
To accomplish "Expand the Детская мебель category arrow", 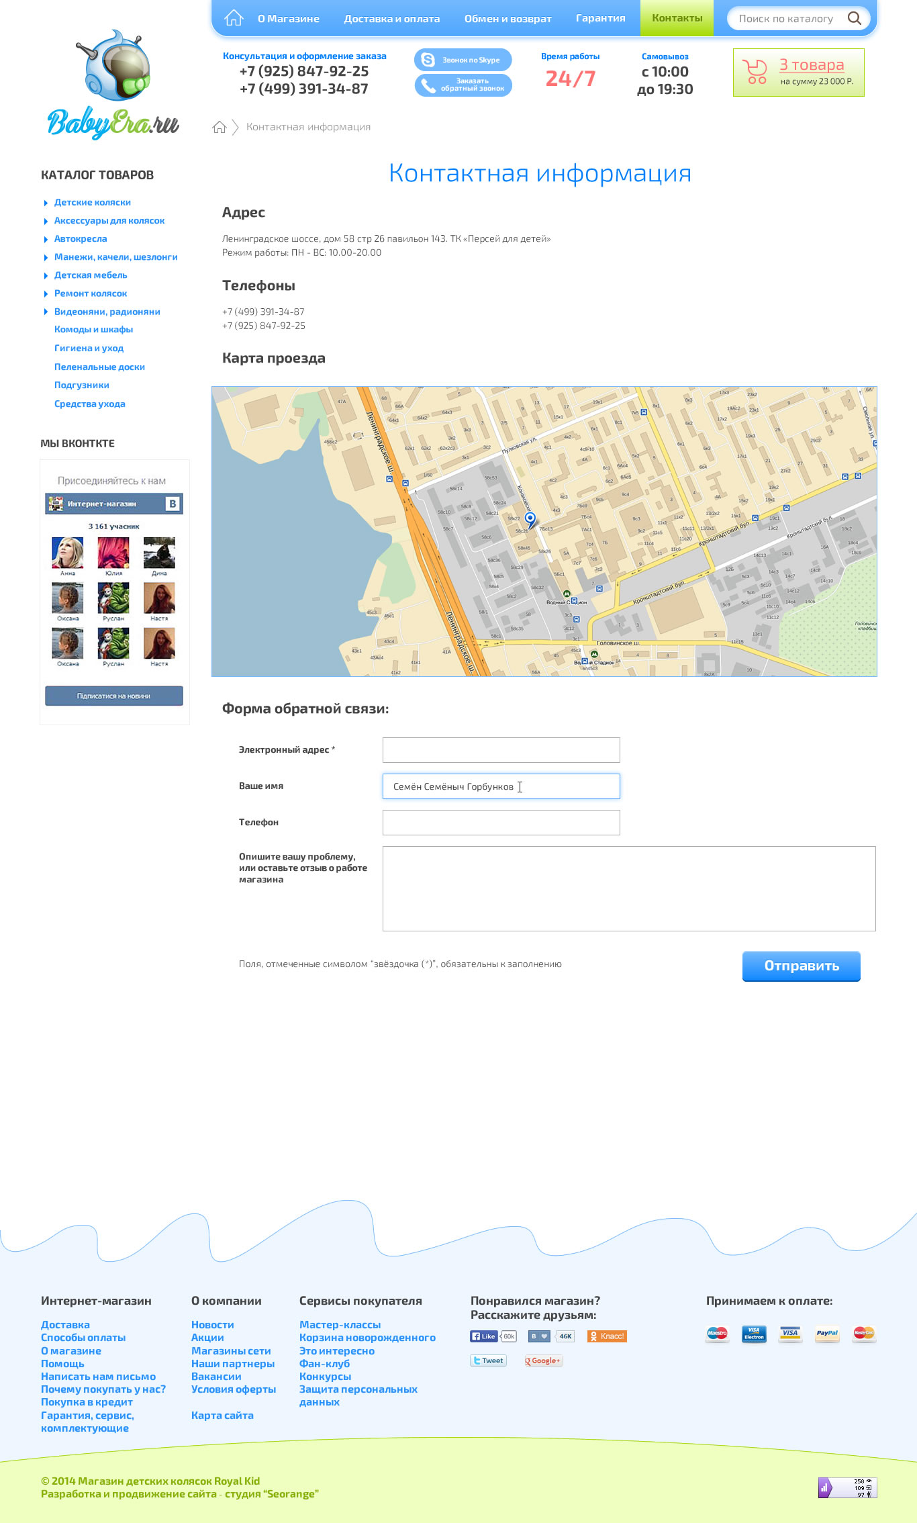I will point(46,275).
